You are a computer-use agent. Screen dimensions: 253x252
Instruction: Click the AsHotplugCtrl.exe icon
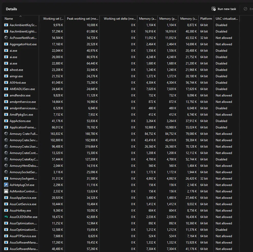click(6, 185)
